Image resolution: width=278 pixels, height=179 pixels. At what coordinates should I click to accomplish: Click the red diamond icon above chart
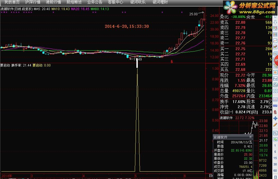(200, 8)
